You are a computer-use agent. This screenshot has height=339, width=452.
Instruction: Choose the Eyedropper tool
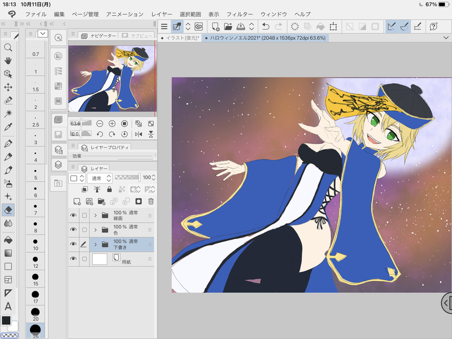8,128
